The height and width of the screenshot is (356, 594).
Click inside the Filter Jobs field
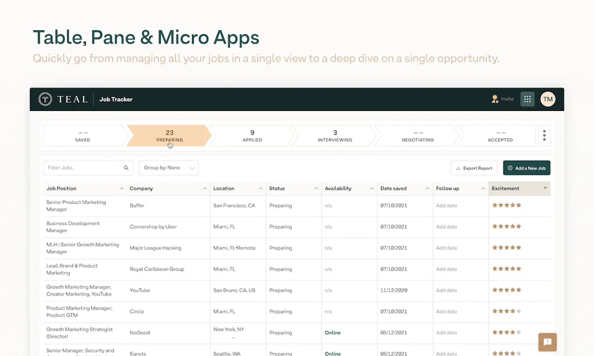(x=81, y=168)
